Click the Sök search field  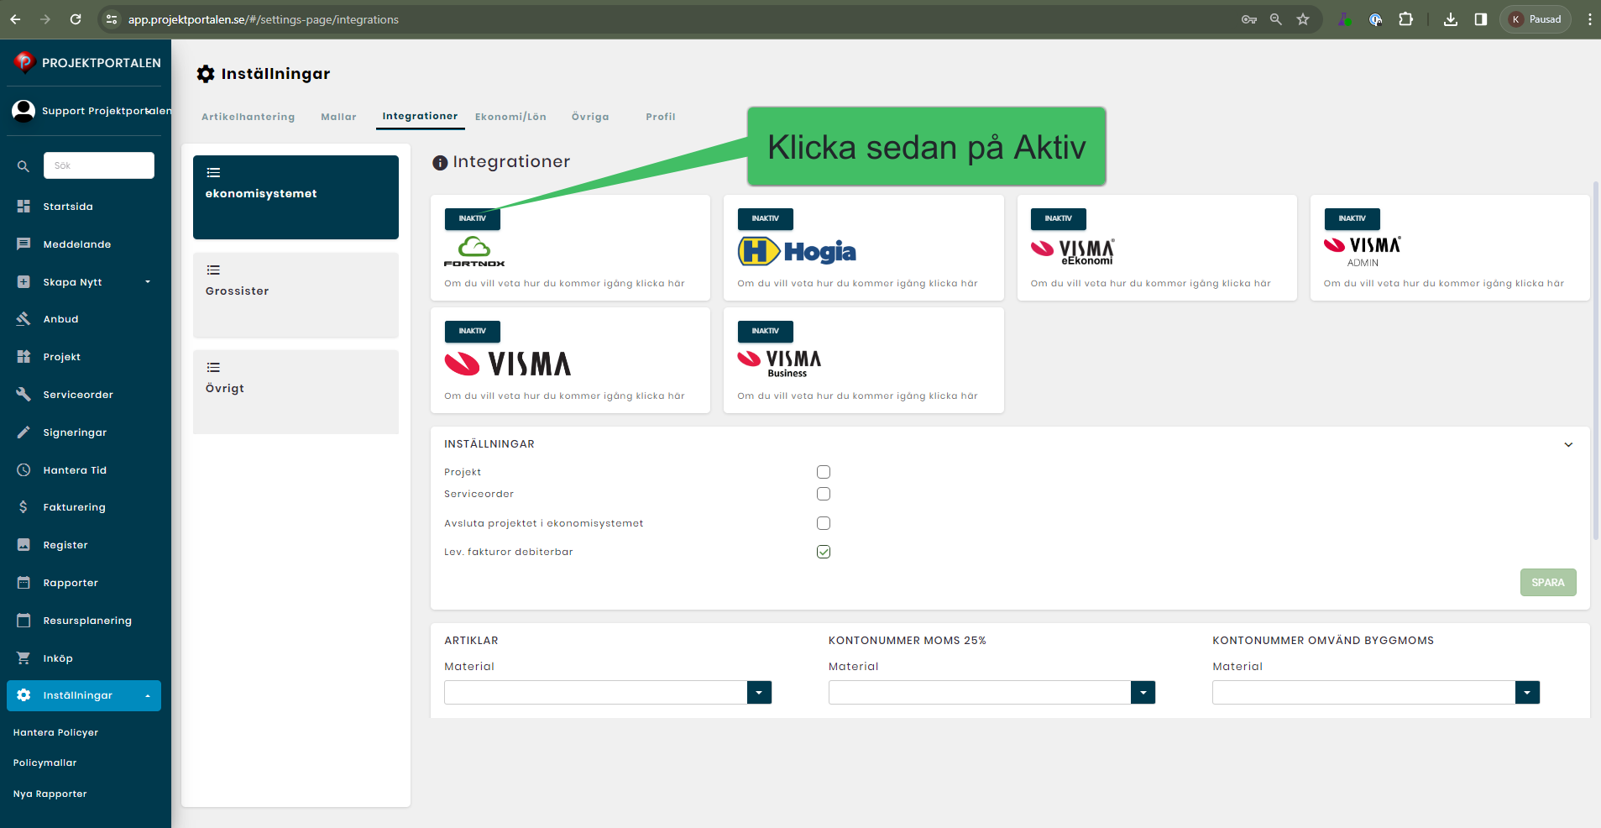[x=99, y=165]
